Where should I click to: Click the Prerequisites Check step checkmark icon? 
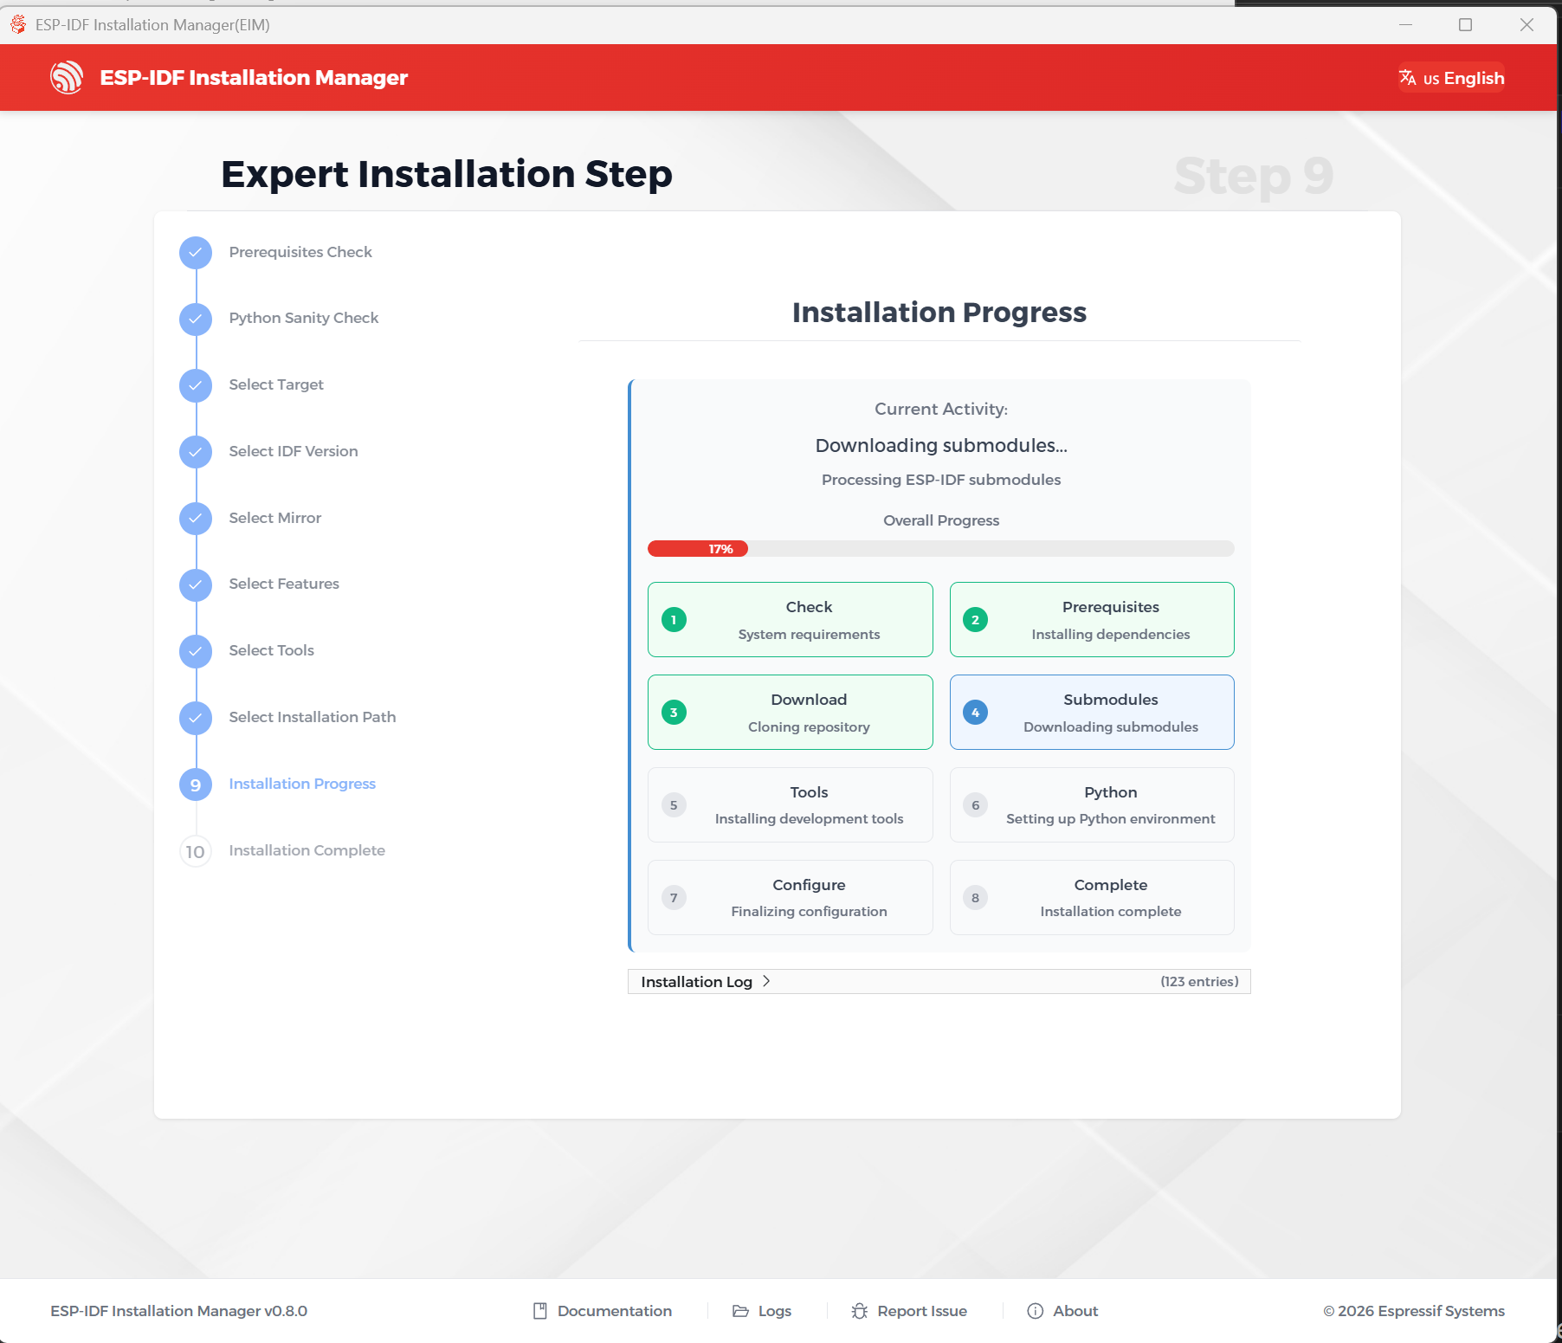pyautogui.click(x=196, y=253)
